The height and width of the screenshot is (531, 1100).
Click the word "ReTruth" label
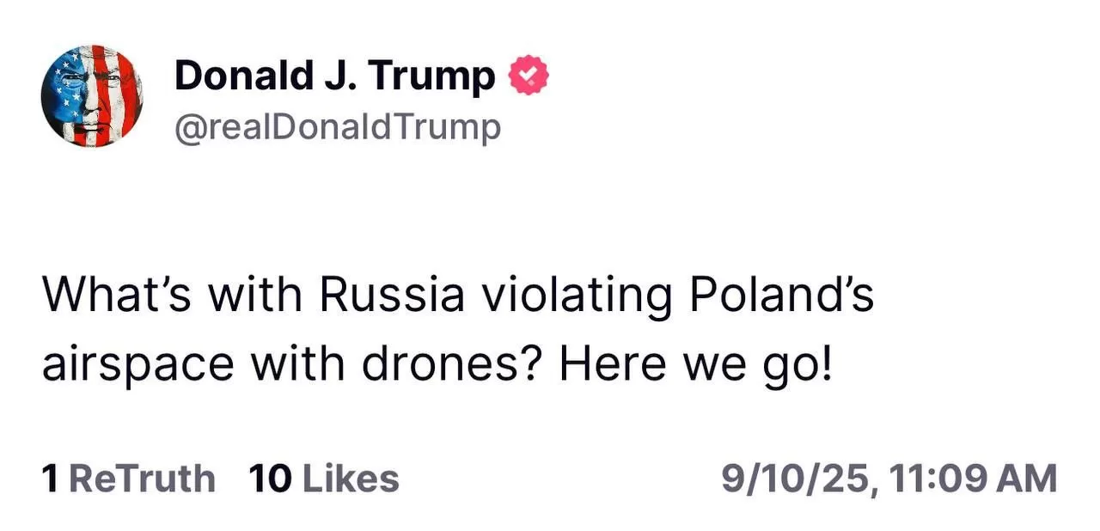(x=142, y=479)
